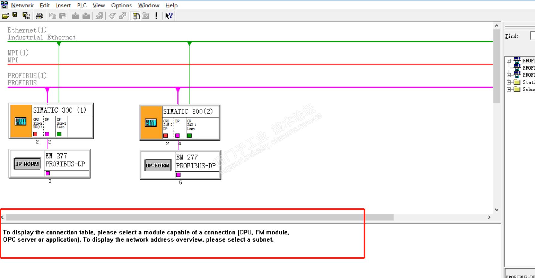This screenshot has width=535, height=278.
Task: Select the SIMATIC 300(2) station rack icon
Action: click(x=151, y=123)
